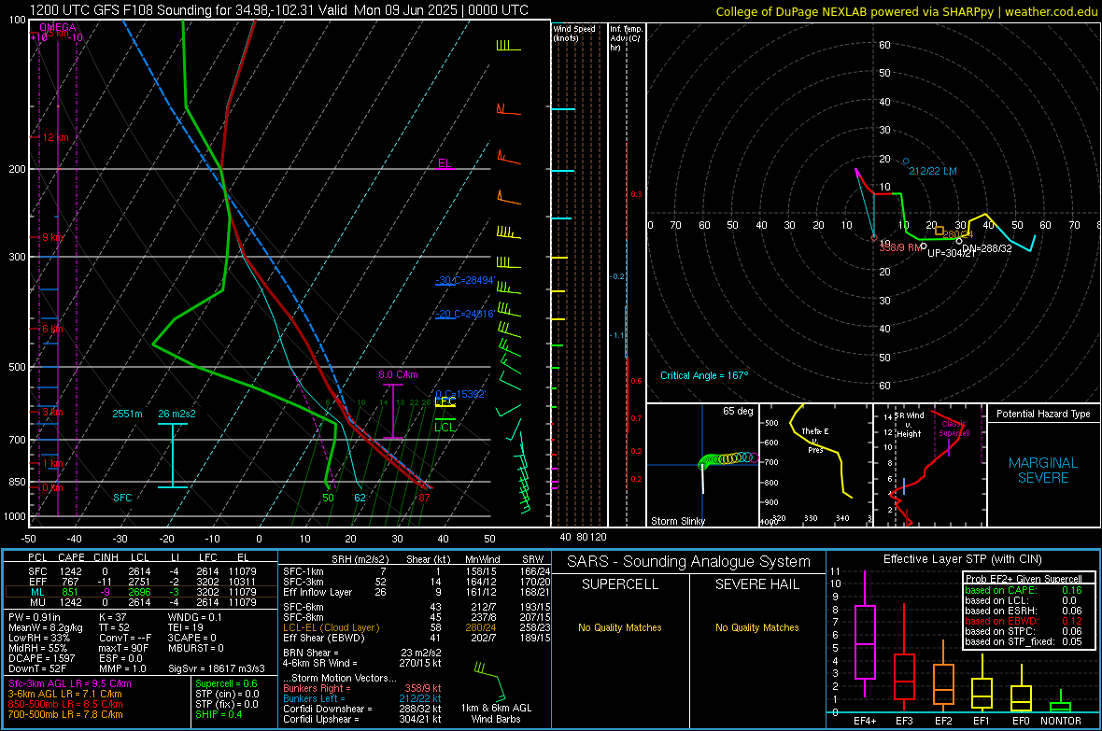Click the Theta-E v. Pres label
Image resolution: width=1102 pixels, height=731 pixels.
point(815,440)
